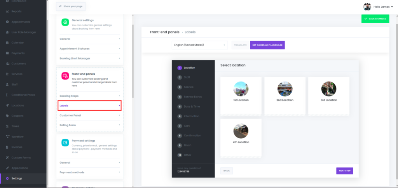The width and height of the screenshot is (398, 188).
Task: Open the Hello James user menu
Action: click(378, 7)
